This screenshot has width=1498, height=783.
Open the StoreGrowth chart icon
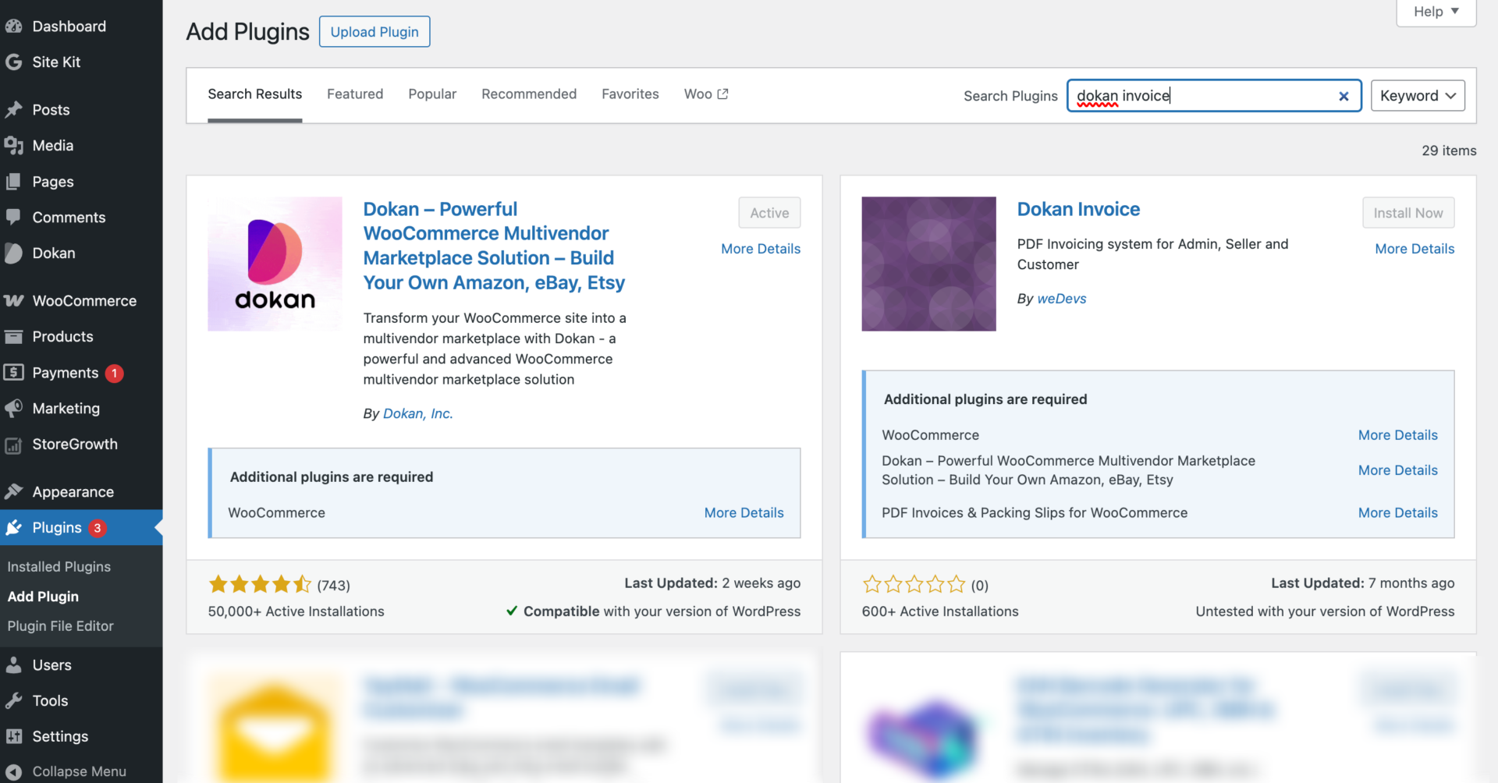pyautogui.click(x=13, y=445)
